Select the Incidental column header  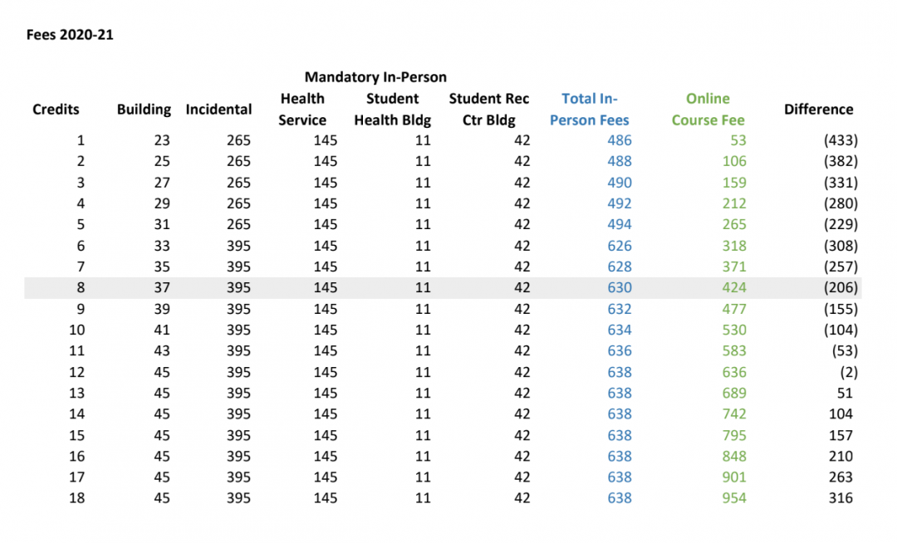(218, 110)
